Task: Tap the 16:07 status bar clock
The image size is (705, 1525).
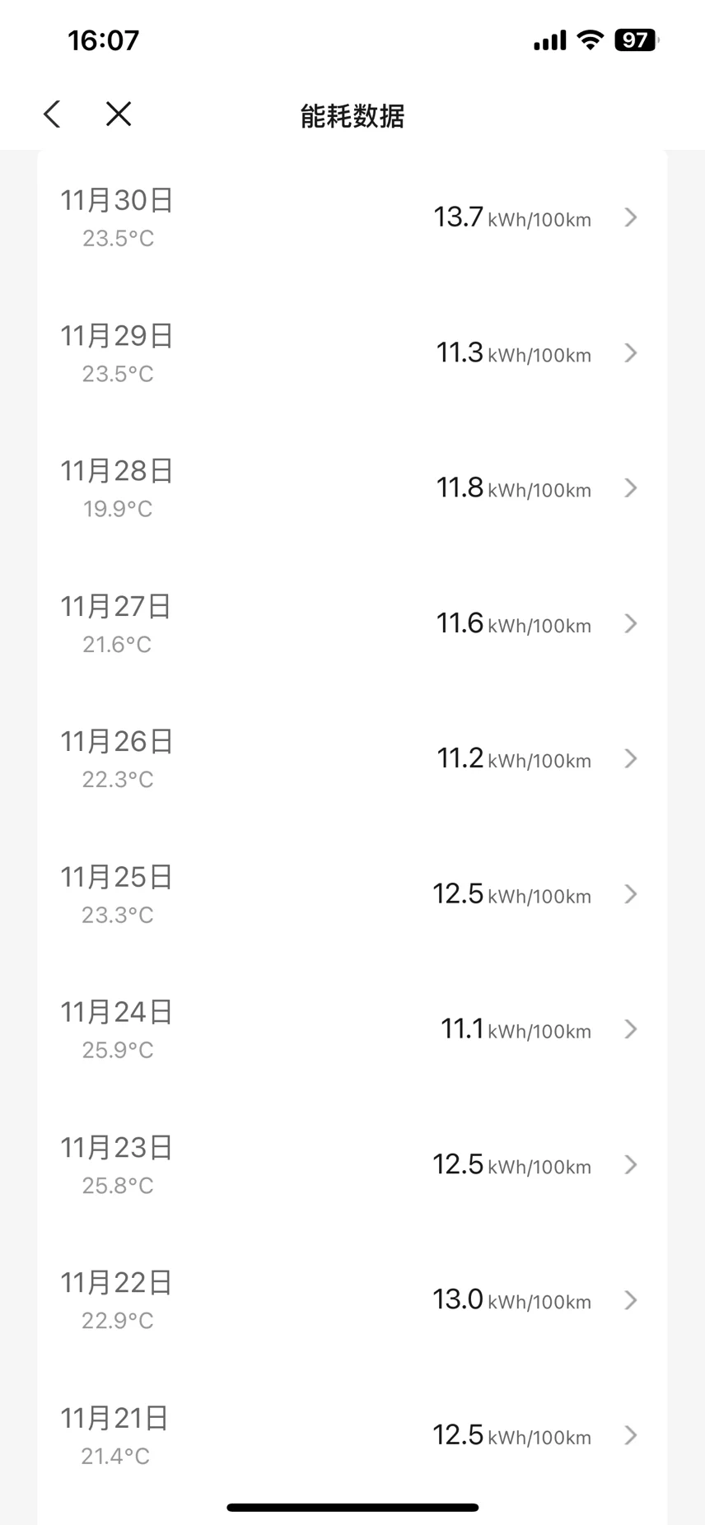Action: click(104, 40)
